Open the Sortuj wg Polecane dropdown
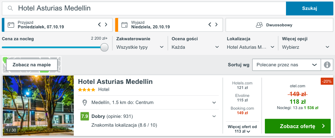335x138 pixels. 286,65
